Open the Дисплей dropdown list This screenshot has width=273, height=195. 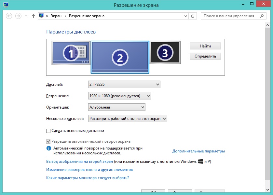click(124, 84)
